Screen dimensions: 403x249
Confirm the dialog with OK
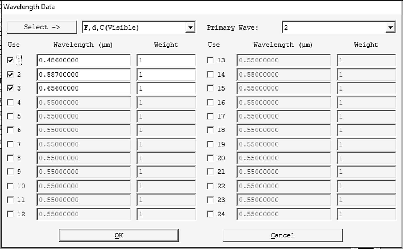click(119, 235)
